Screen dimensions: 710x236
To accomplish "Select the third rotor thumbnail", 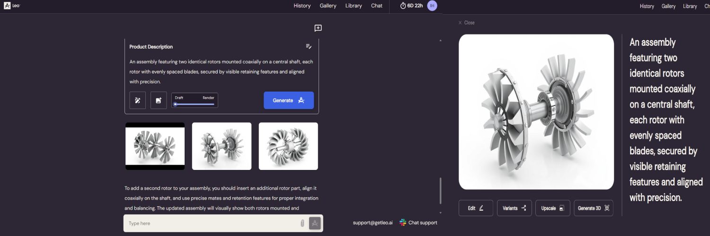I will point(288,146).
